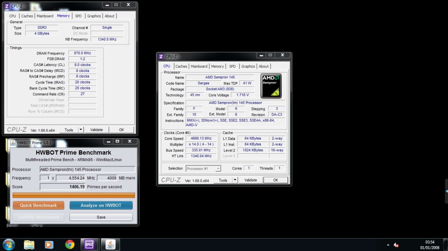Click the 4009 MB mem field
448x251 pixels.
pyautogui.click(x=107, y=178)
